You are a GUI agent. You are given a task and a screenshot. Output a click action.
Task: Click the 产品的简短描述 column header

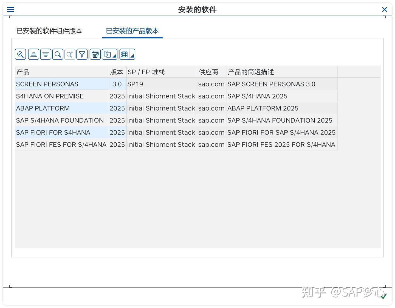282,72
